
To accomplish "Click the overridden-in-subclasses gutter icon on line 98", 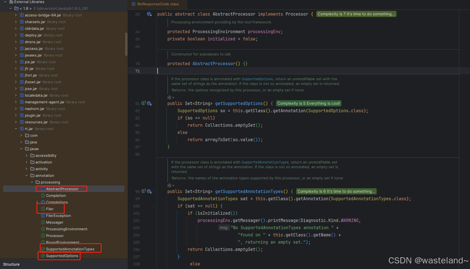I will click(x=149, y=192).
